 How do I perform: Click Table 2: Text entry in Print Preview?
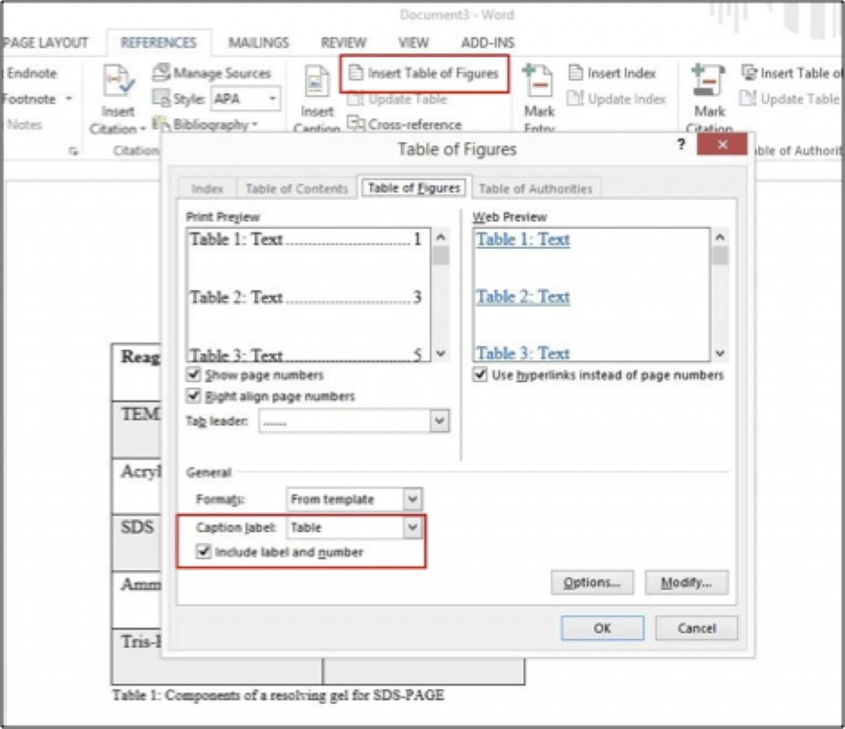pyautogui.click(x=305, y=298)
